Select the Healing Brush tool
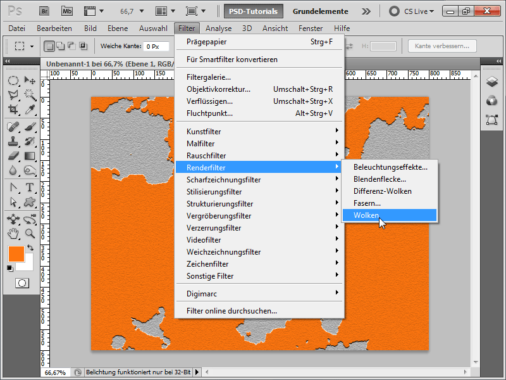Screen dimensions: 506x380 pyautogui.click(x=13, y=126)
